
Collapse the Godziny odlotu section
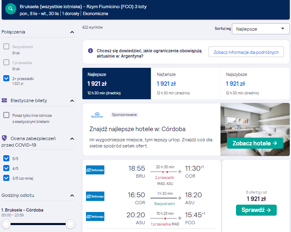pyautogui.click(x=72, y=196)
